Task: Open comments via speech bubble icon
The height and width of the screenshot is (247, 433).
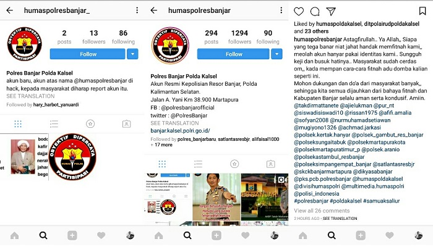Action: point(314,11)
